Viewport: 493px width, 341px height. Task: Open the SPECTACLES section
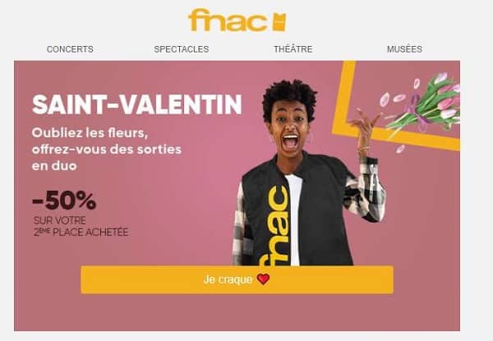(x=182, y=49)
